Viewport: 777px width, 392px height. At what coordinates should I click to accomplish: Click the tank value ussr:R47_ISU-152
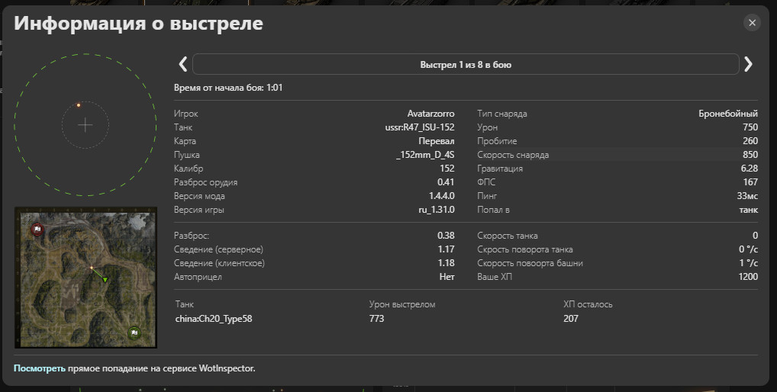(x=420, y=127)
